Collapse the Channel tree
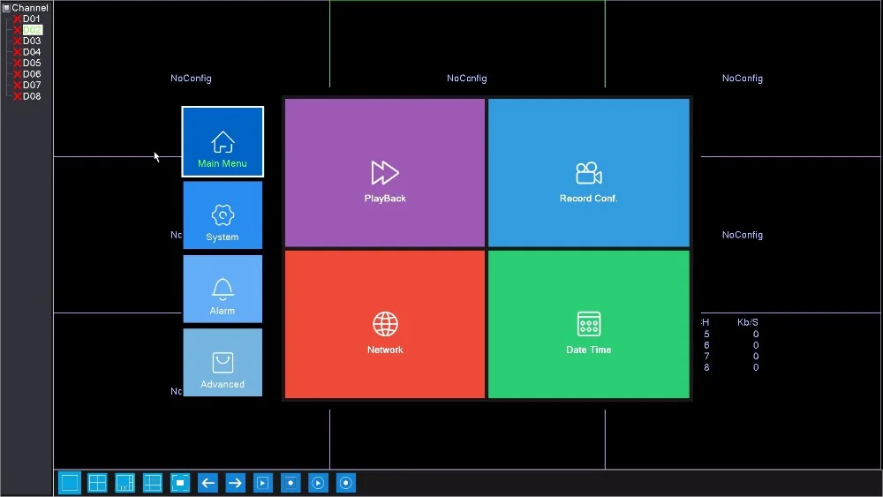 (6, 8)
